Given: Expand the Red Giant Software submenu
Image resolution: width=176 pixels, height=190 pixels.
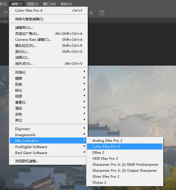Looking at the screenshot, I should pyautogui.click(x=31, y=153).
